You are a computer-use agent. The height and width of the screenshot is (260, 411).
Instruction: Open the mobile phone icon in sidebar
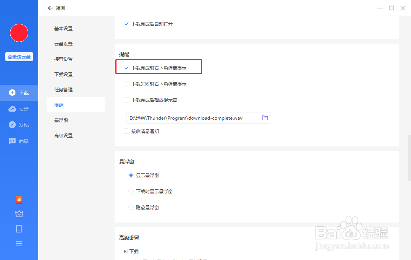pos(19,228)
